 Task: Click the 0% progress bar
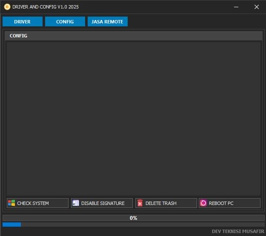[133, 218]
